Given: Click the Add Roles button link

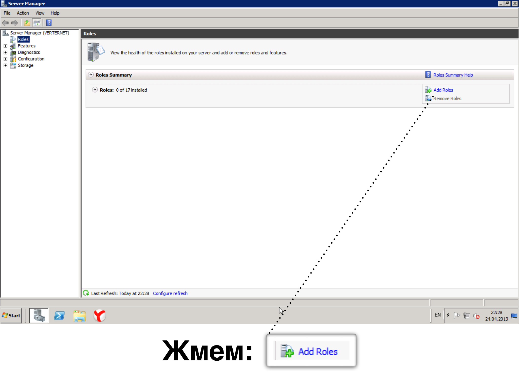Looking at the screenshot, I should coord(443,89).
